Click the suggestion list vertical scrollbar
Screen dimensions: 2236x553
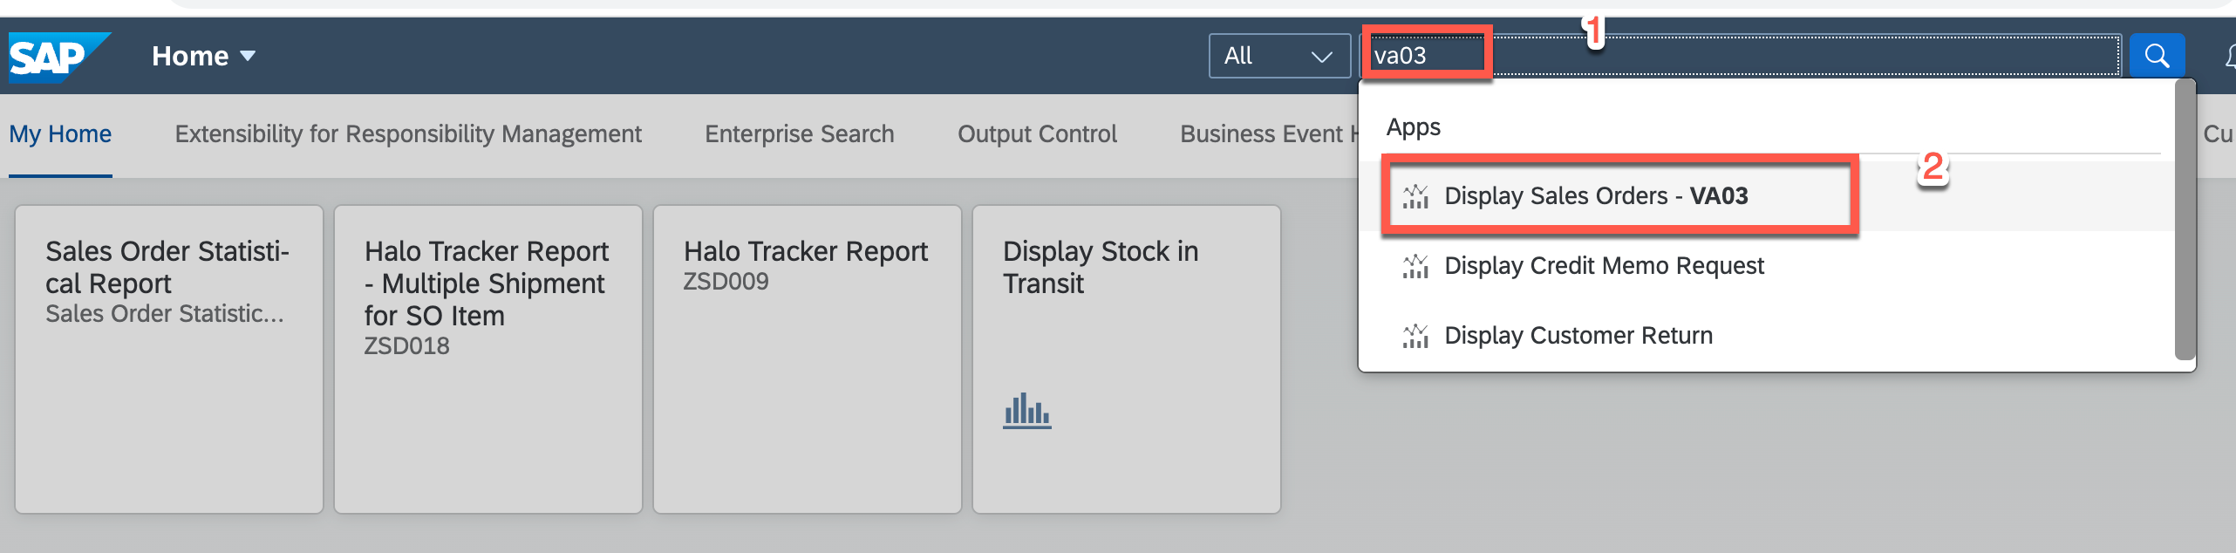click(x=2184, y=218)
